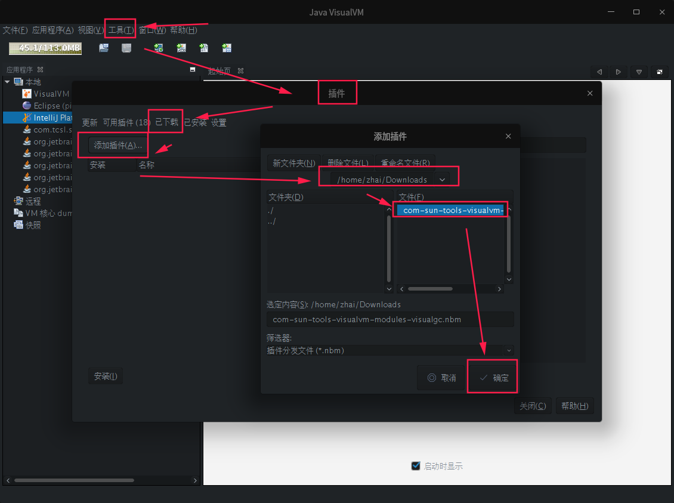Click folder list scroll down arrow
674x503 pixels.
tap(389, 289)
